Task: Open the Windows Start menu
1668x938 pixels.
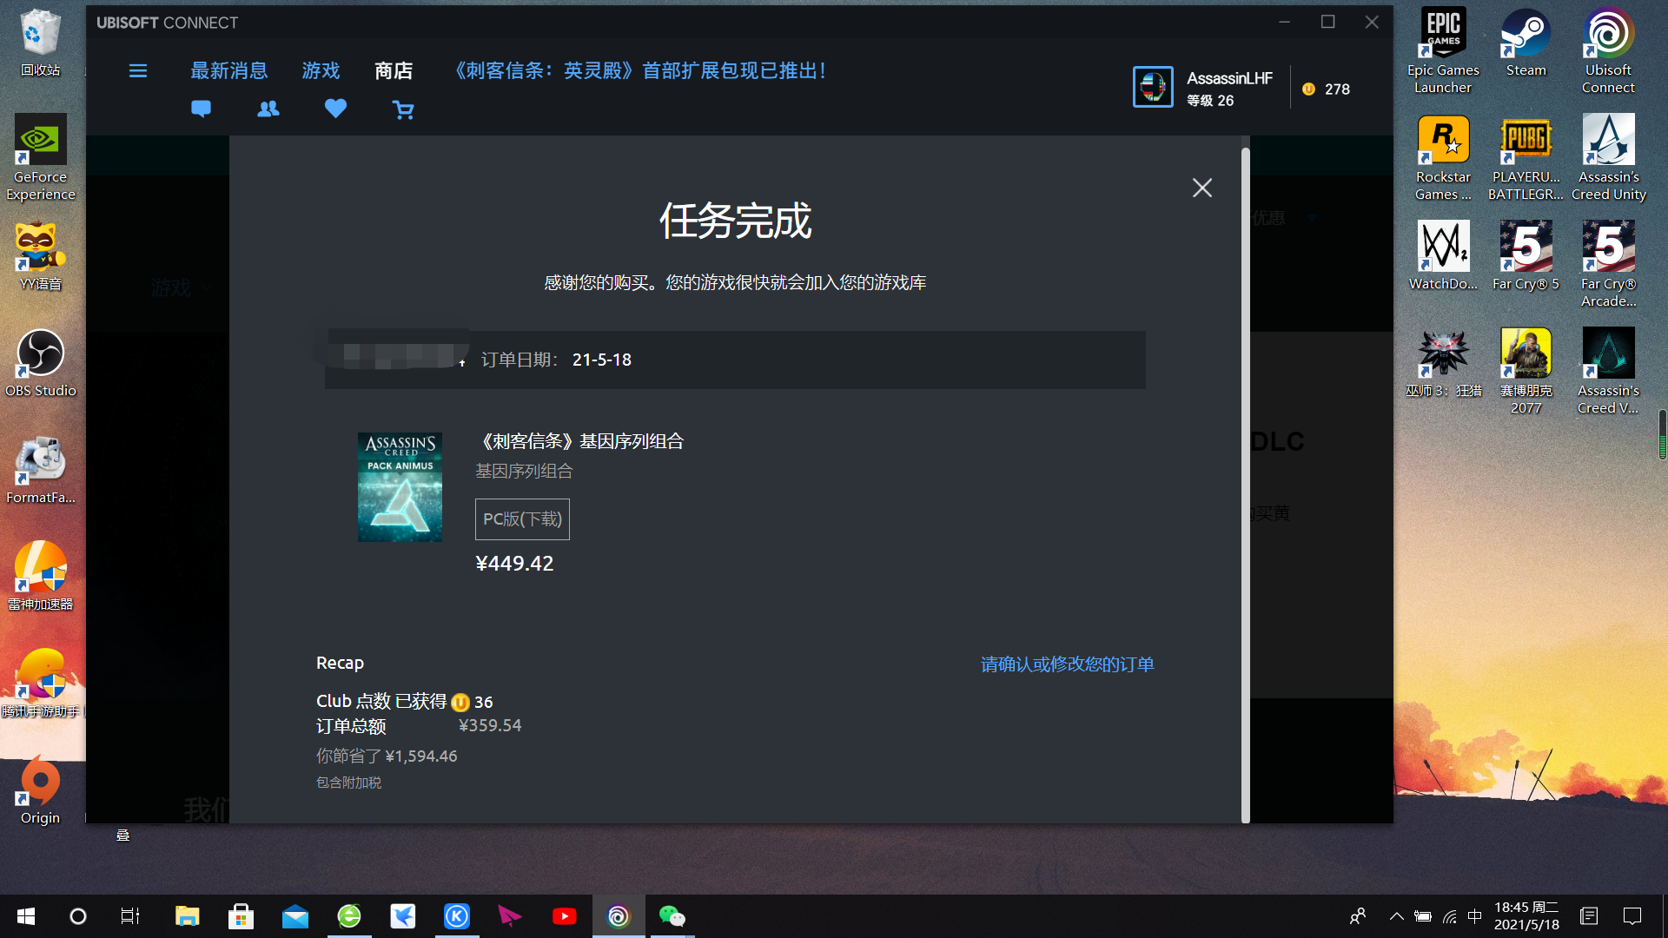Action: 26,916
